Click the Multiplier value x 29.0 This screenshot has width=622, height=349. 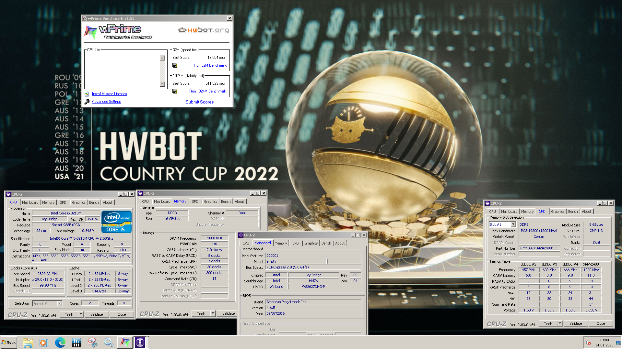pos(48,279)
